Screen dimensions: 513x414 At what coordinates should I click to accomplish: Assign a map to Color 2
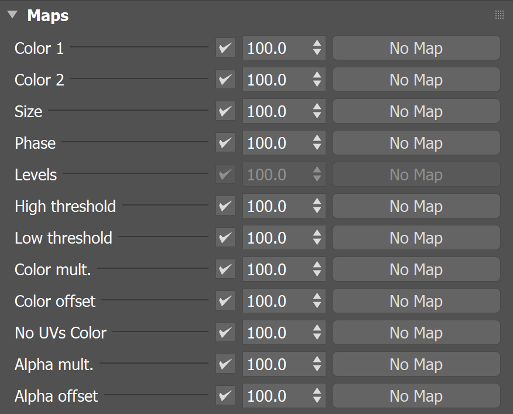tap(416, 80)
